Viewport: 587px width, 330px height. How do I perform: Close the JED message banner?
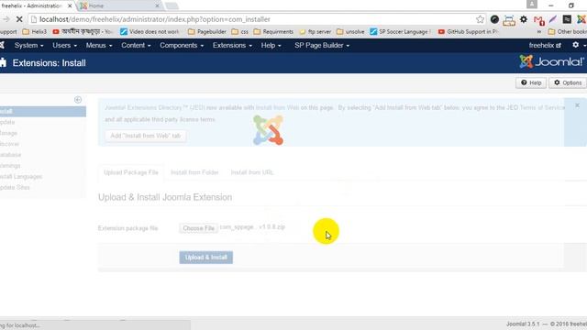(577, 106)
